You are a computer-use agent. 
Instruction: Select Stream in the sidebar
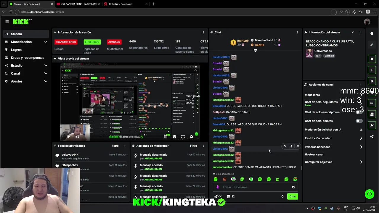click(x=26, y=34)
